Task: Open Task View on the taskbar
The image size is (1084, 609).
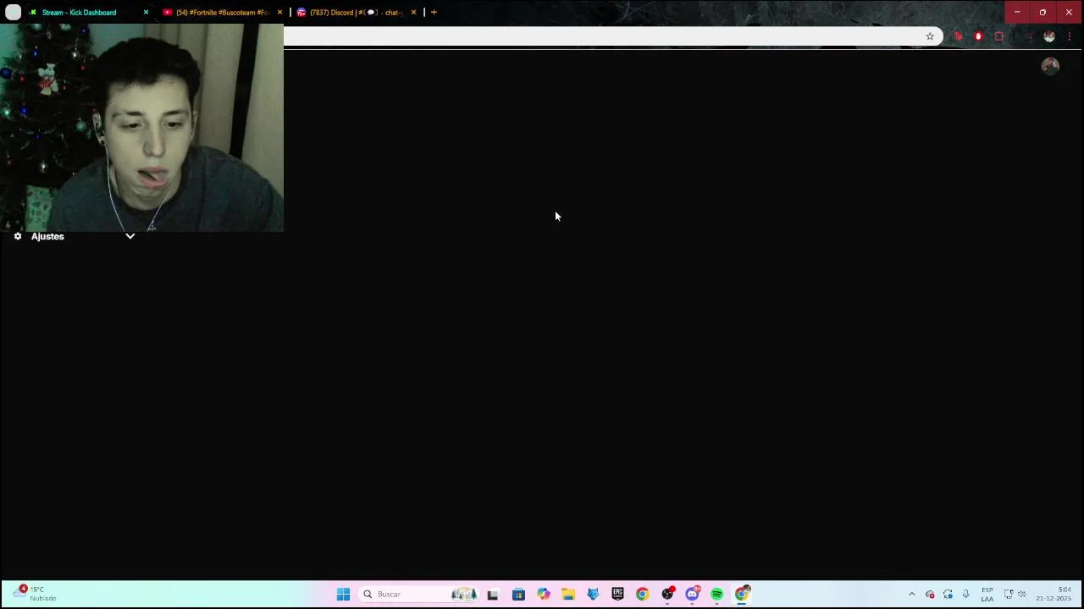Action: coord(493,595)
